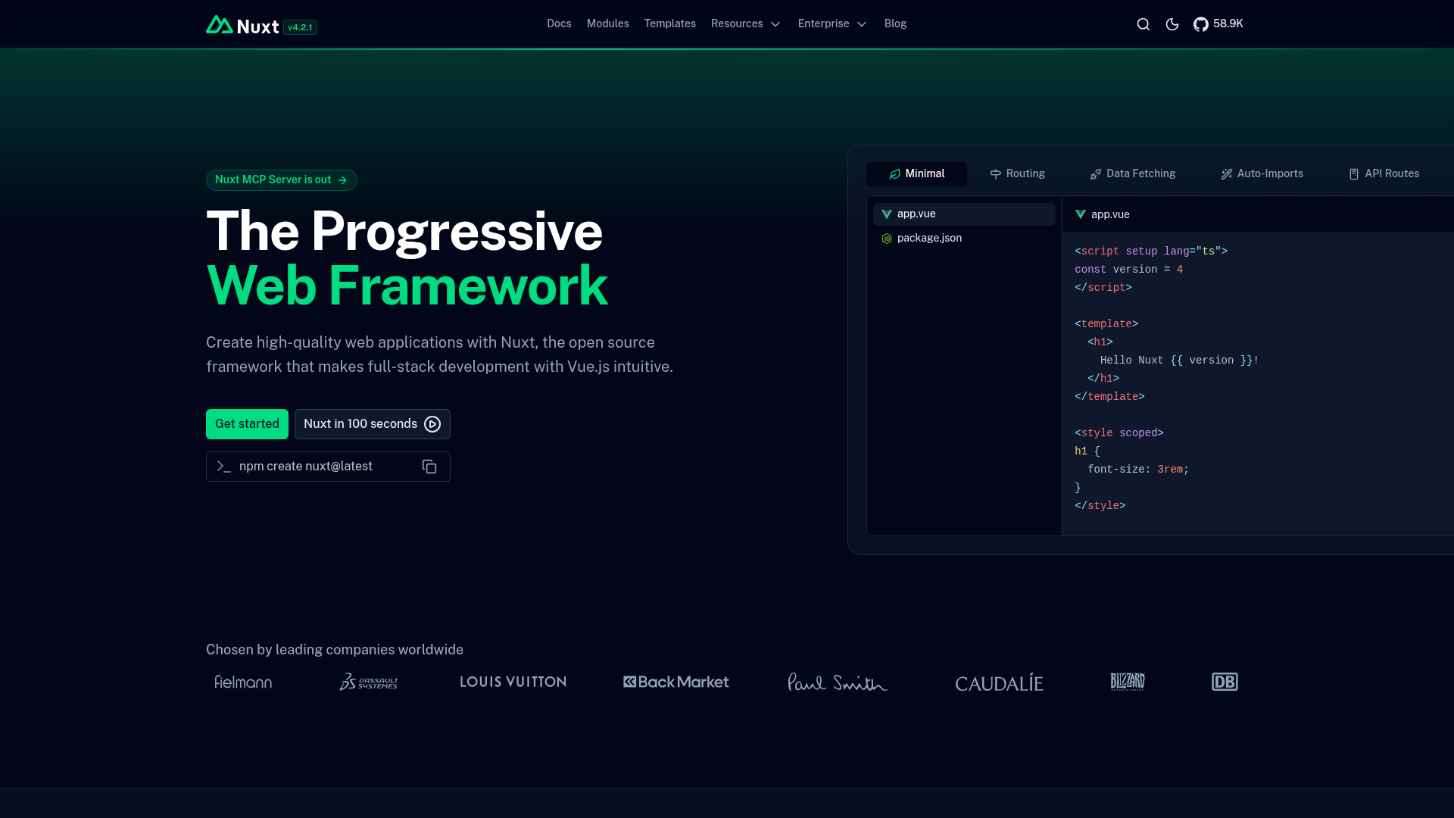This screenshot has height=818, width=1454.
Task: Open the Enterprise dropdown
Action: point(832,23)
